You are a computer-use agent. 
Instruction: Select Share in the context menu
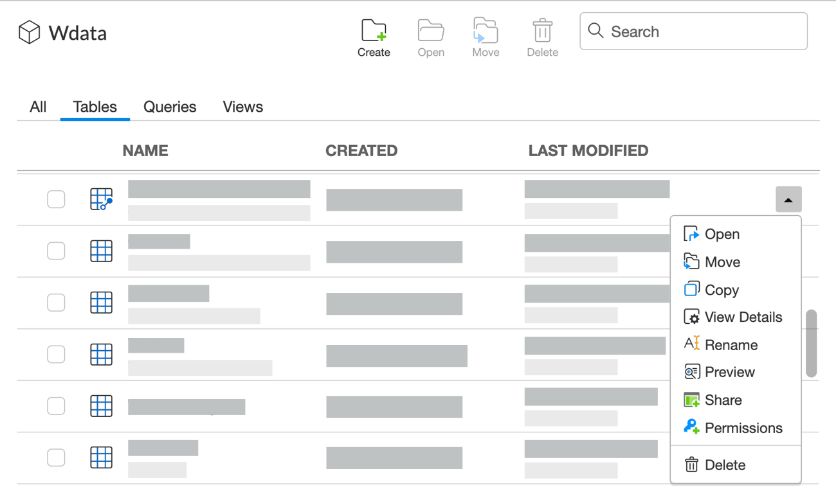pyautogui.click(x=736, y=400)
